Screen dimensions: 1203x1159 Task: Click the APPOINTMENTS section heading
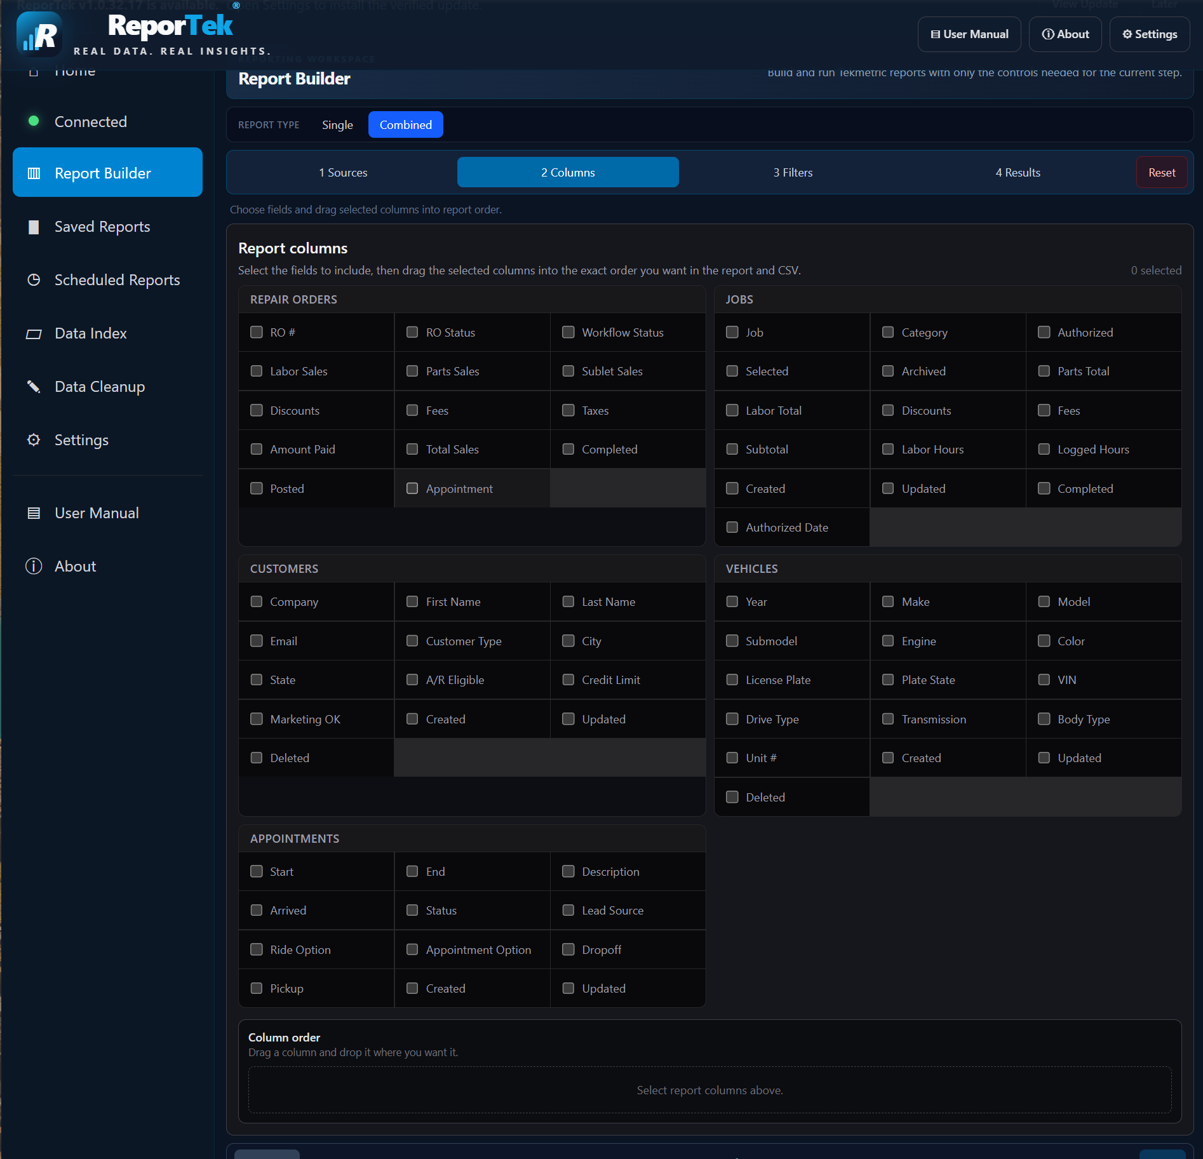tap(295, 839)
